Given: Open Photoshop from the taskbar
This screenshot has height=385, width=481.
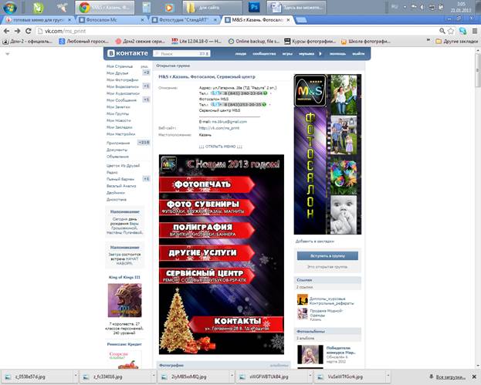Looking at the screenshot, I should click(x=254, y=7).
